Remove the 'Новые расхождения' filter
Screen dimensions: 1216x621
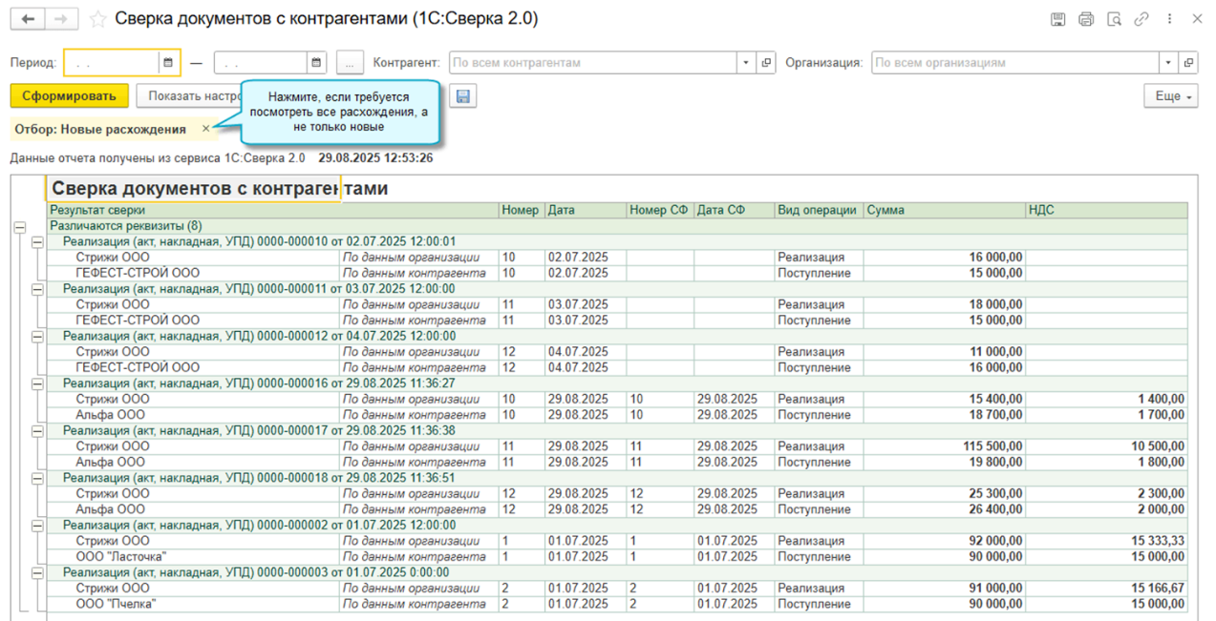pos(206,129)
